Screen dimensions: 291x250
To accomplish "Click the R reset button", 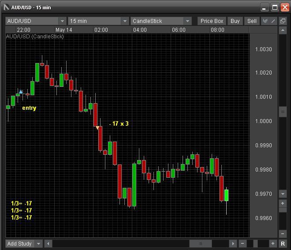I will coord(283,243).
